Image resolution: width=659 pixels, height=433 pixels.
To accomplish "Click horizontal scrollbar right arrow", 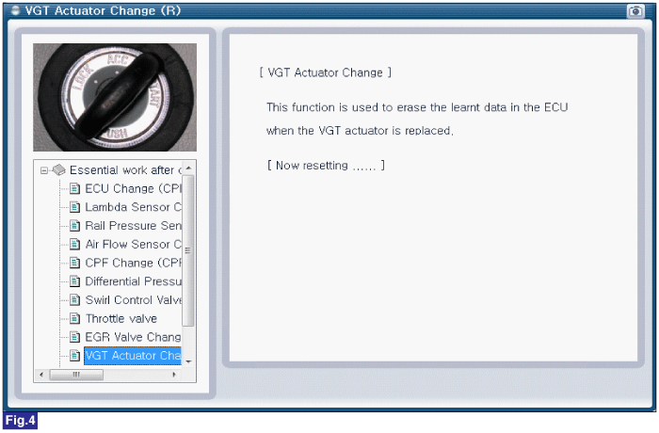I will point(174,375).
